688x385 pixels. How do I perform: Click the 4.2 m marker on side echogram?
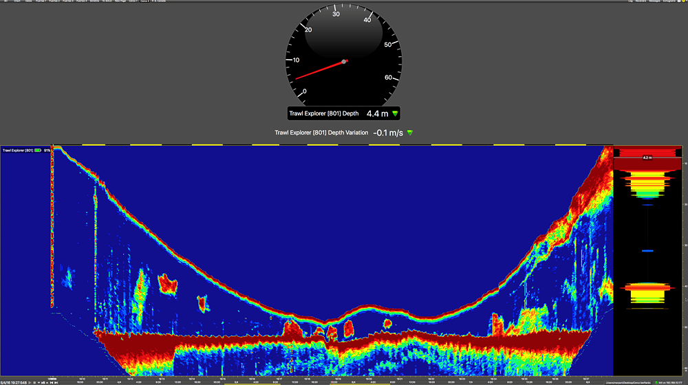[x=647, y=157]
